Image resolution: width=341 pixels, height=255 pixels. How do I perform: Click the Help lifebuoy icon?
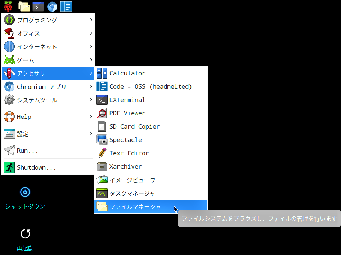point(9,117)
